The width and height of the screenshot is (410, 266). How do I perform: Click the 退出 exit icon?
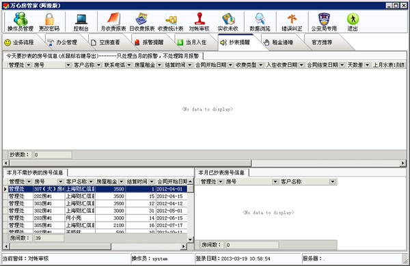pyautogui.click(x=353, y=22)
